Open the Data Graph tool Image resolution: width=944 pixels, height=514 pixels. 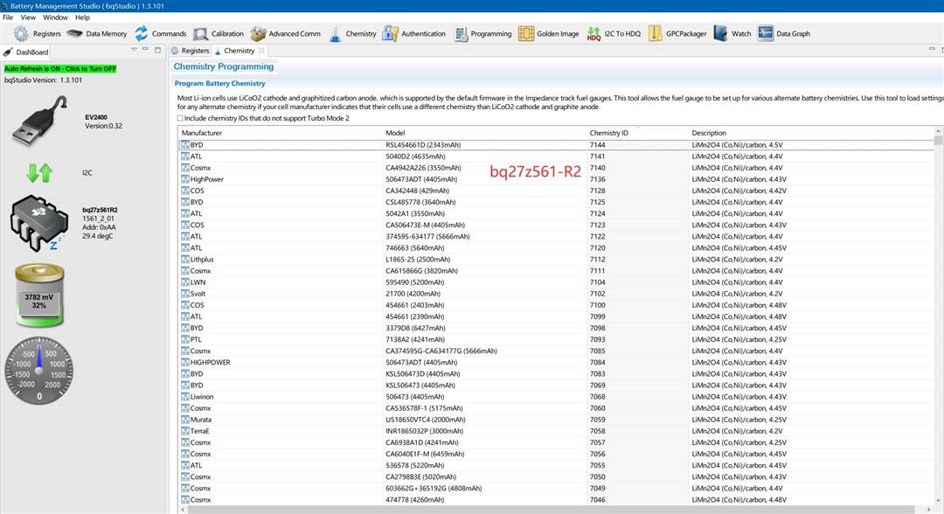(x=784, y=34)
